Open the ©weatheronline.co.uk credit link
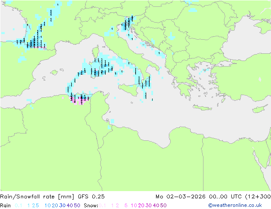 (x=235, y=205)
